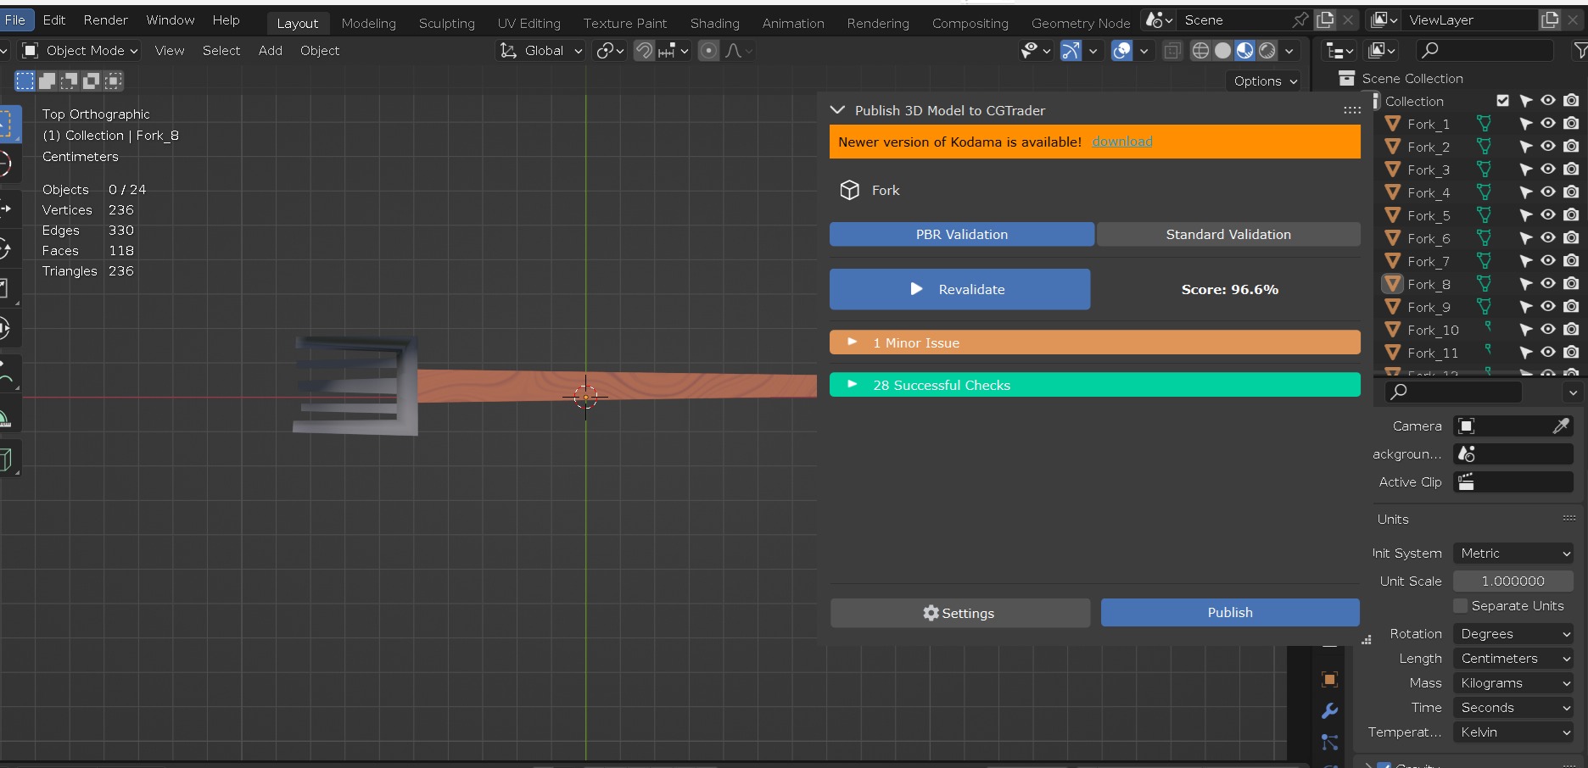Select the box-select mode icon
1588x768 pixels.
pos(25,81)
